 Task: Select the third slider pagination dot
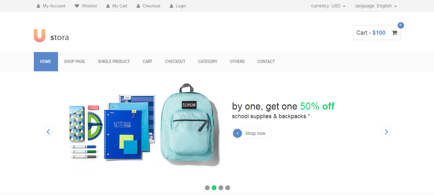[221, 188]
